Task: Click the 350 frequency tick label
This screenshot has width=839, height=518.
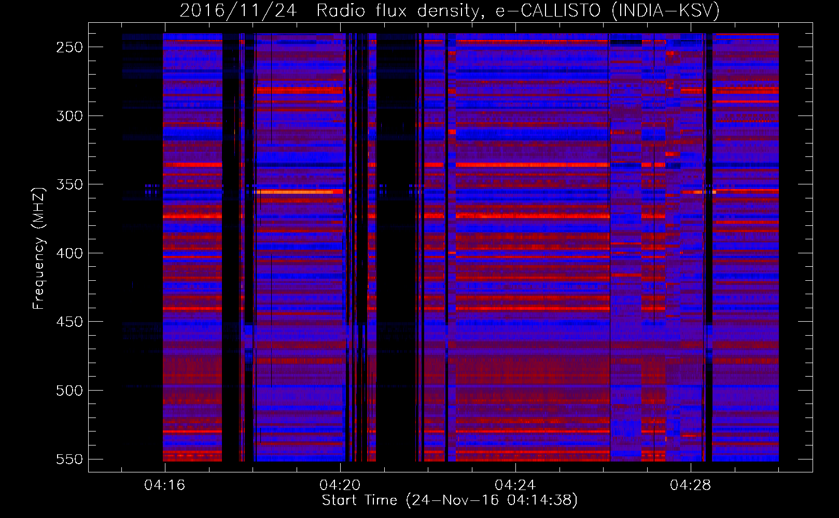Action: pos(69,184)
